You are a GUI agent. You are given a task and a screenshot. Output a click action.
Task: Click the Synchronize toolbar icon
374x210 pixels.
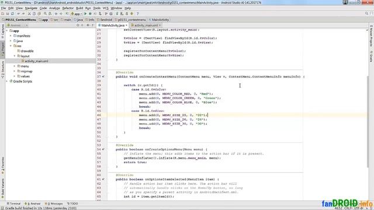(12, 14)
